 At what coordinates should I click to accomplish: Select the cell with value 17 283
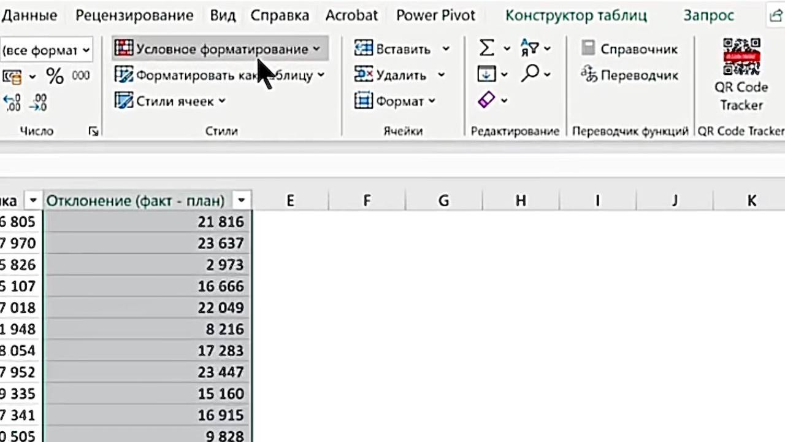[147, 351]
